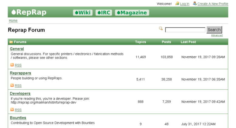Open the Reprappers forum
This screenshot has width=236, height=128.
(20, 73)
